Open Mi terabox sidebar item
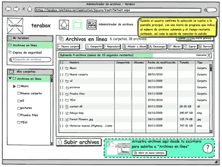The width and height of the screenshot is (222, 167). (30, 38)
